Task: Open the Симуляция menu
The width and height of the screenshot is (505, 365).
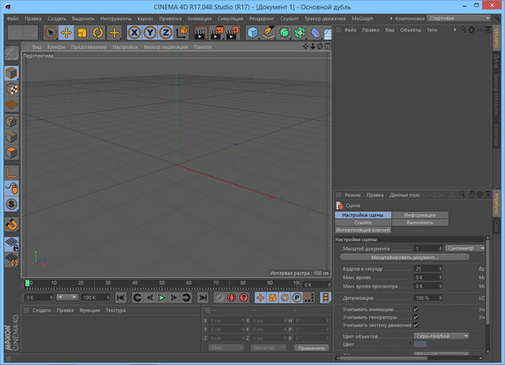Action: (x=230, y=18)
